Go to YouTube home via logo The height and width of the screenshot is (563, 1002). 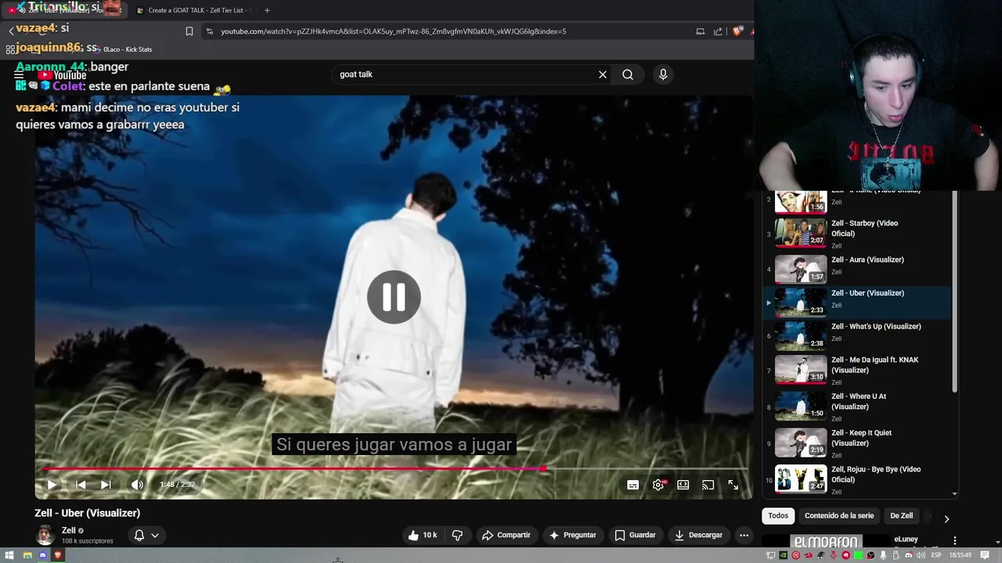click(63, 75)
